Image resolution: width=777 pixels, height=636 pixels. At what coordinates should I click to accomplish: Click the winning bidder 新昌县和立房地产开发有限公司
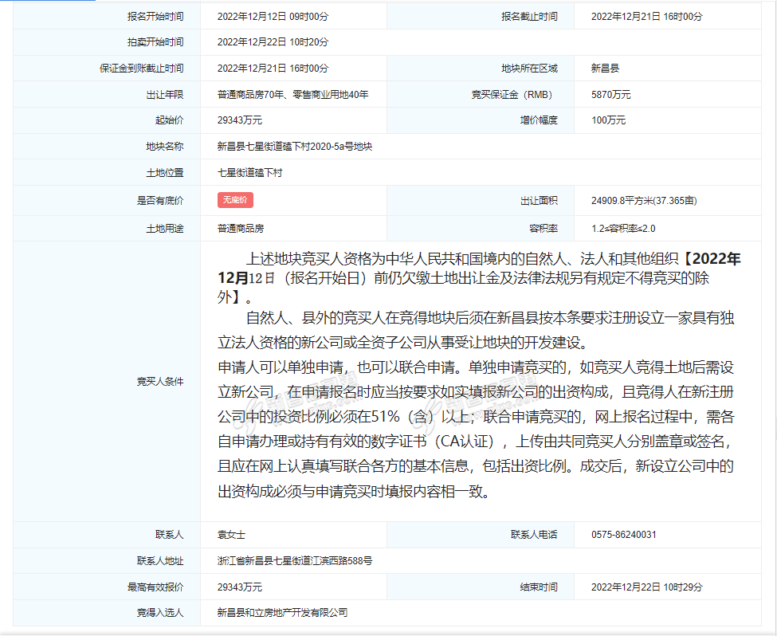click(282, 613)
